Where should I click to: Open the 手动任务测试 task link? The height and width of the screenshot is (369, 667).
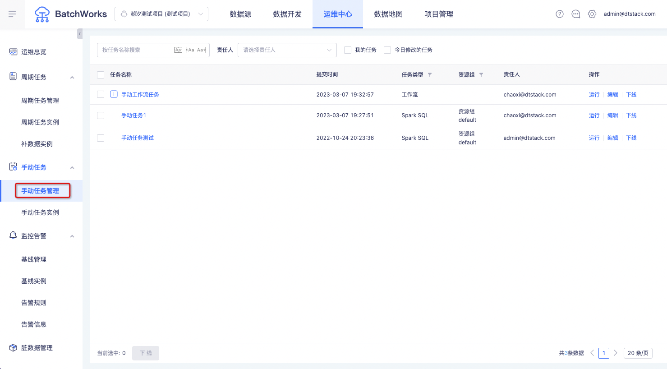pos(138,138)
